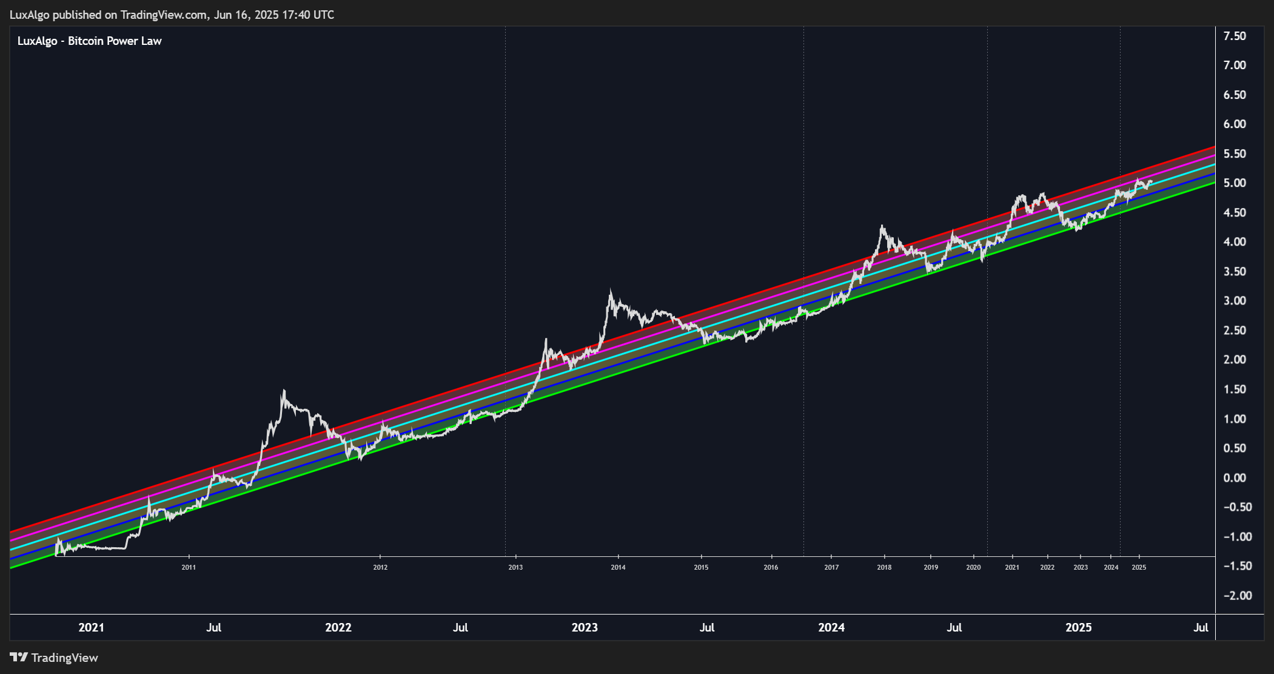Viewport: 1274px width, 674px height.
Task: Select the small 2014 year tick inside chart
Action: pos(618,567)
